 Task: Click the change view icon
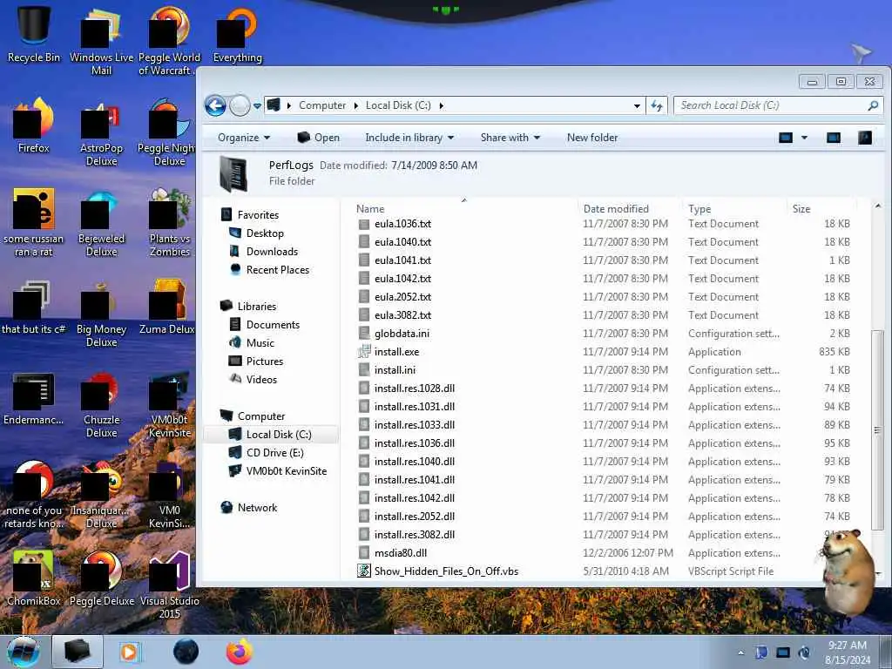(x=786, y=138)
